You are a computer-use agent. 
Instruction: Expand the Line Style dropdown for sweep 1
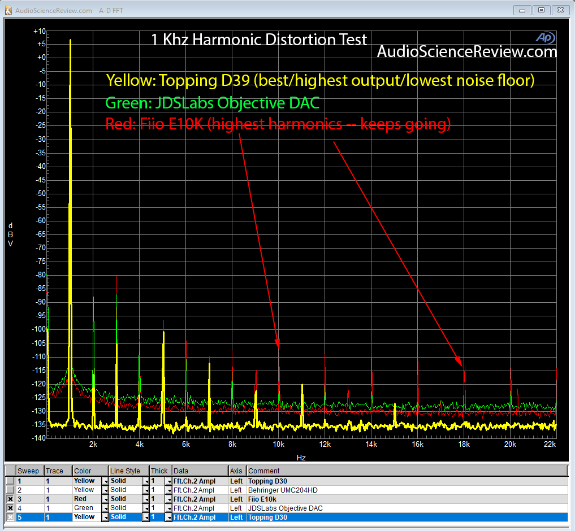(146, 481)
